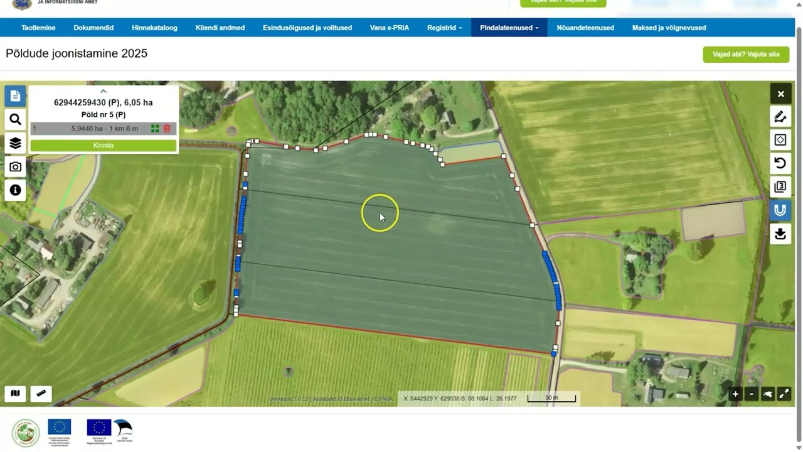Go to Kliendi andmed
This screenshot has width=803, height=452.
(x=220, y=28)
